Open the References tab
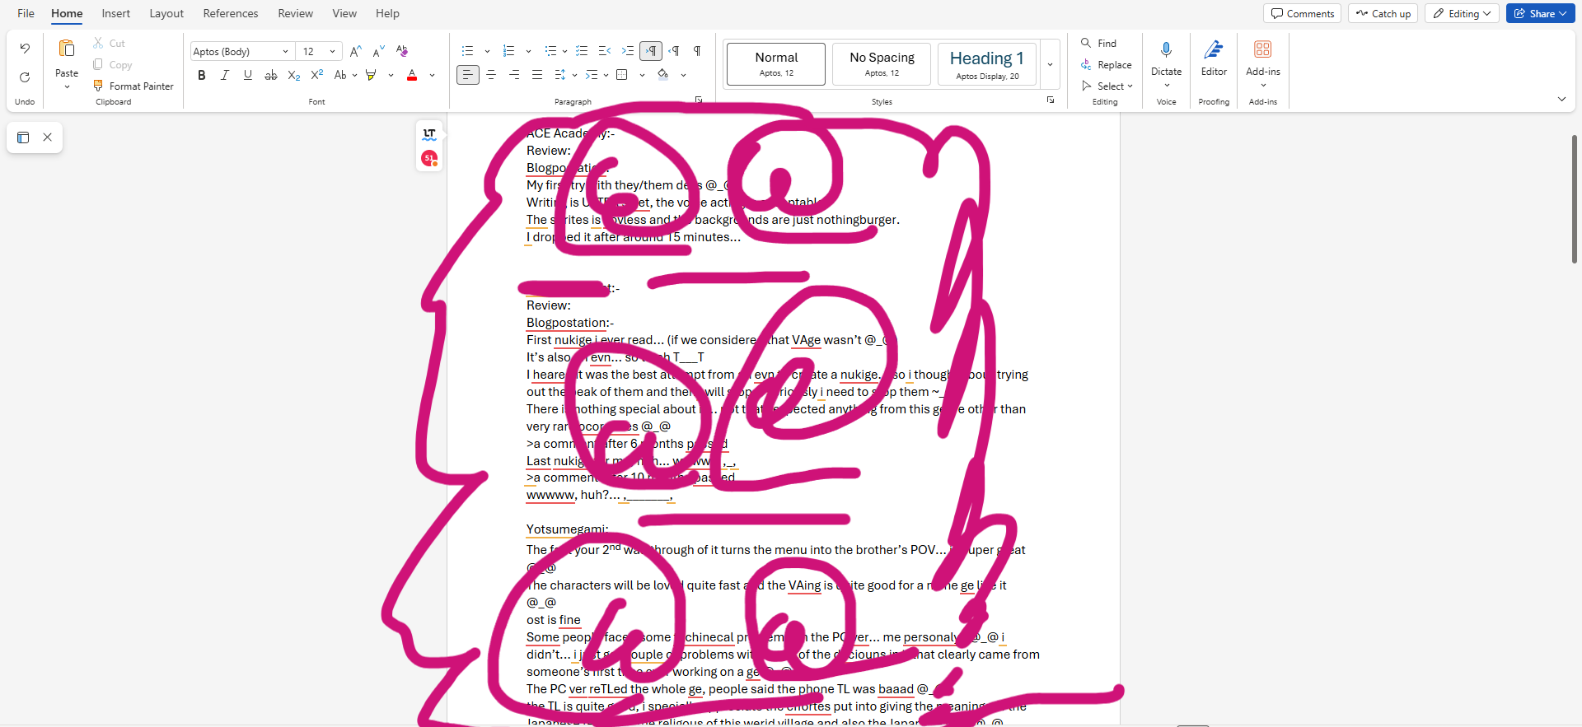 230,13
